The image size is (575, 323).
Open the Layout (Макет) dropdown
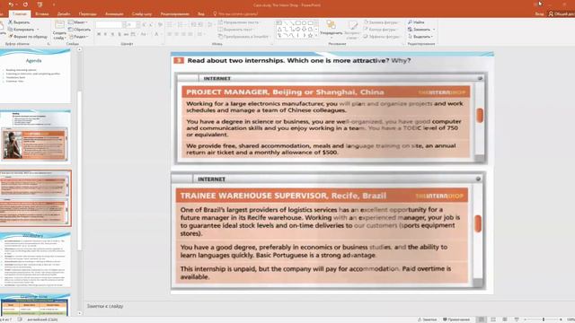click(78, 22)
